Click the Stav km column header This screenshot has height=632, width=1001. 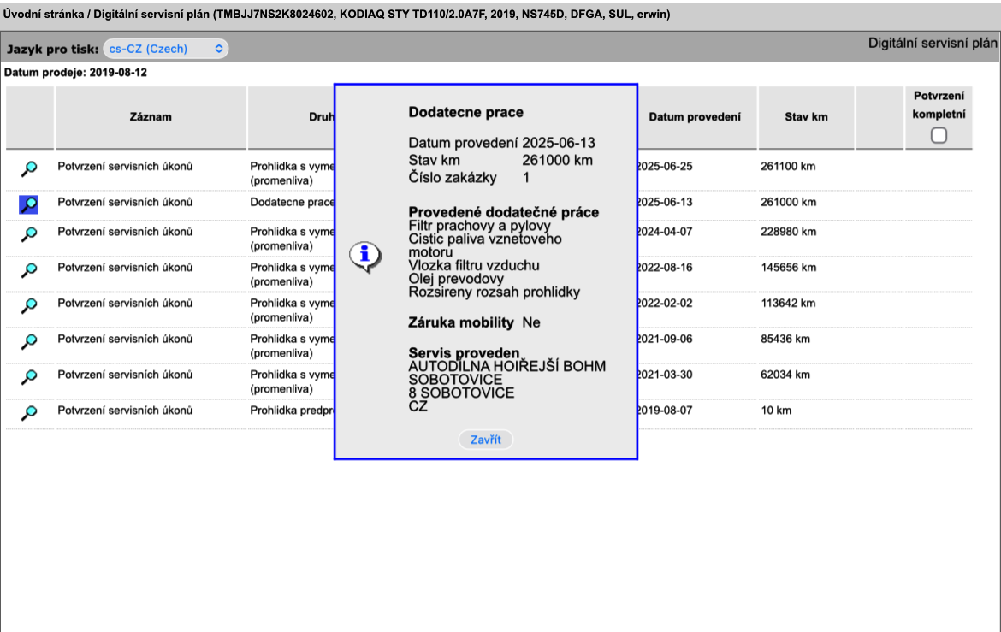[806, 117]
